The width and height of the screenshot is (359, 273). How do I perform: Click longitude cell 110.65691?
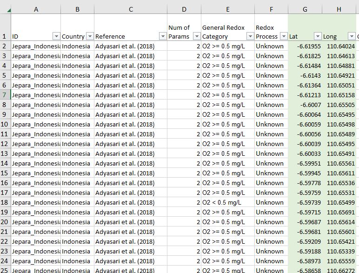pos(339,213)
